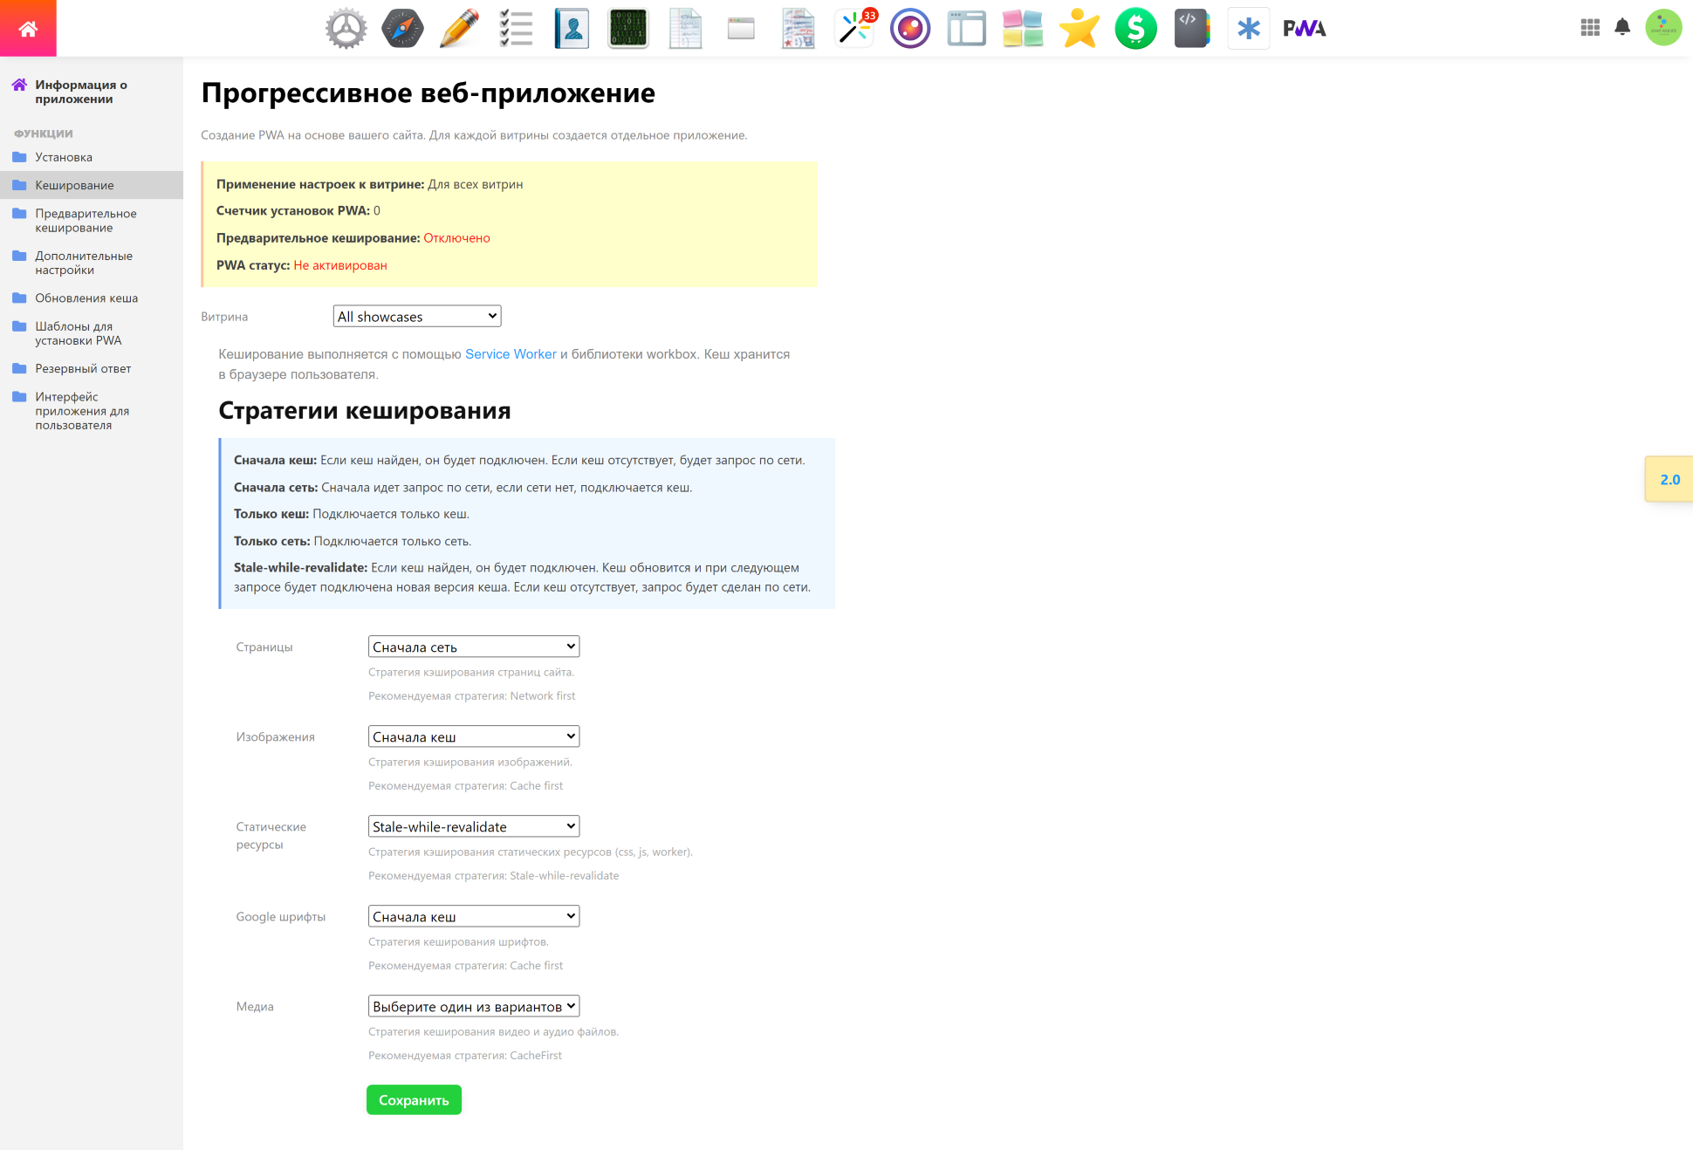Open the magic wand icon with badge 33
1693x1150 pixels.
pos(854,28)
